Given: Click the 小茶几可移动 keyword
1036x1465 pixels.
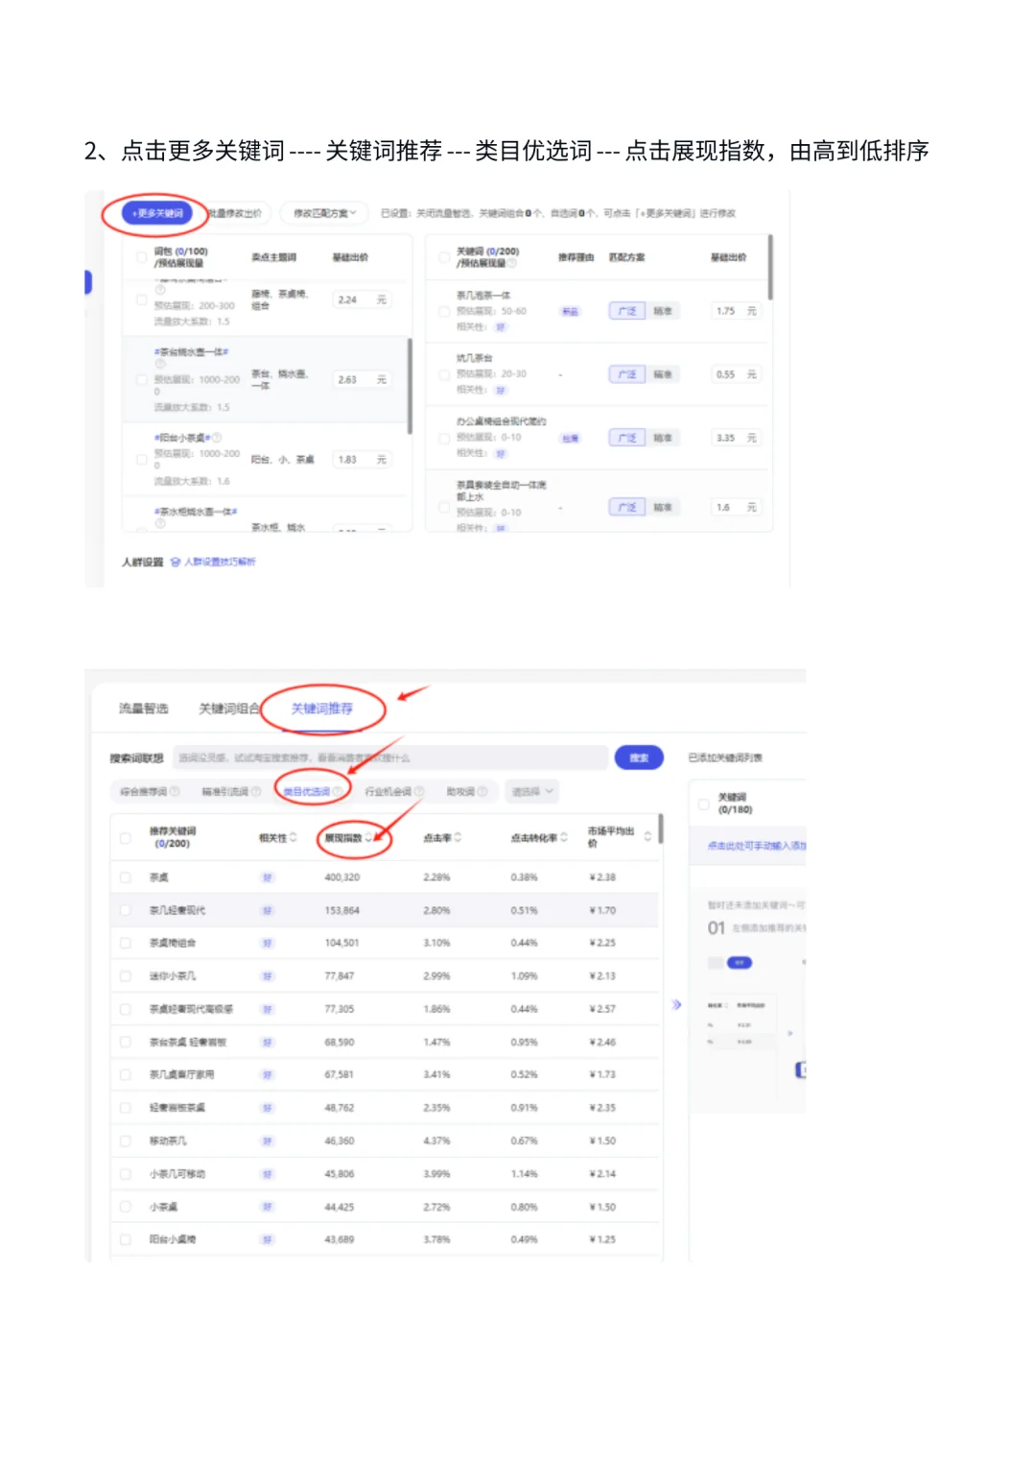Looking at the screenshot, I should [x=177, y=1174].
